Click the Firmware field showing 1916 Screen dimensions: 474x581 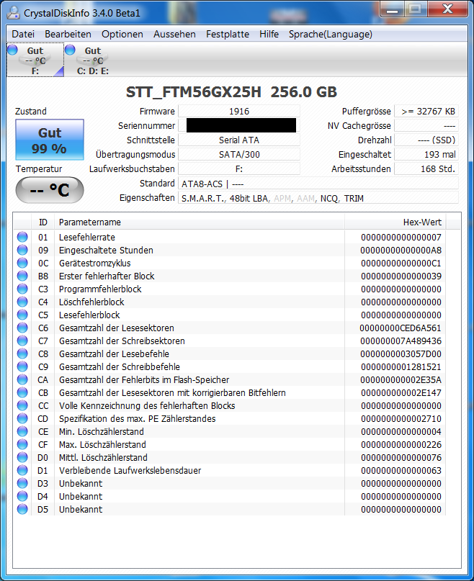[x=239, y=111]
